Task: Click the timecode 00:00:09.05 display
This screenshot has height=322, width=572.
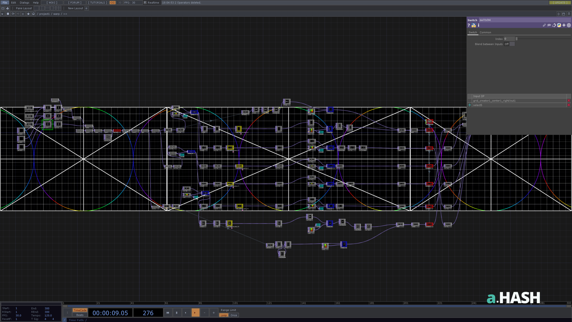Action: [x=110, y=313]
